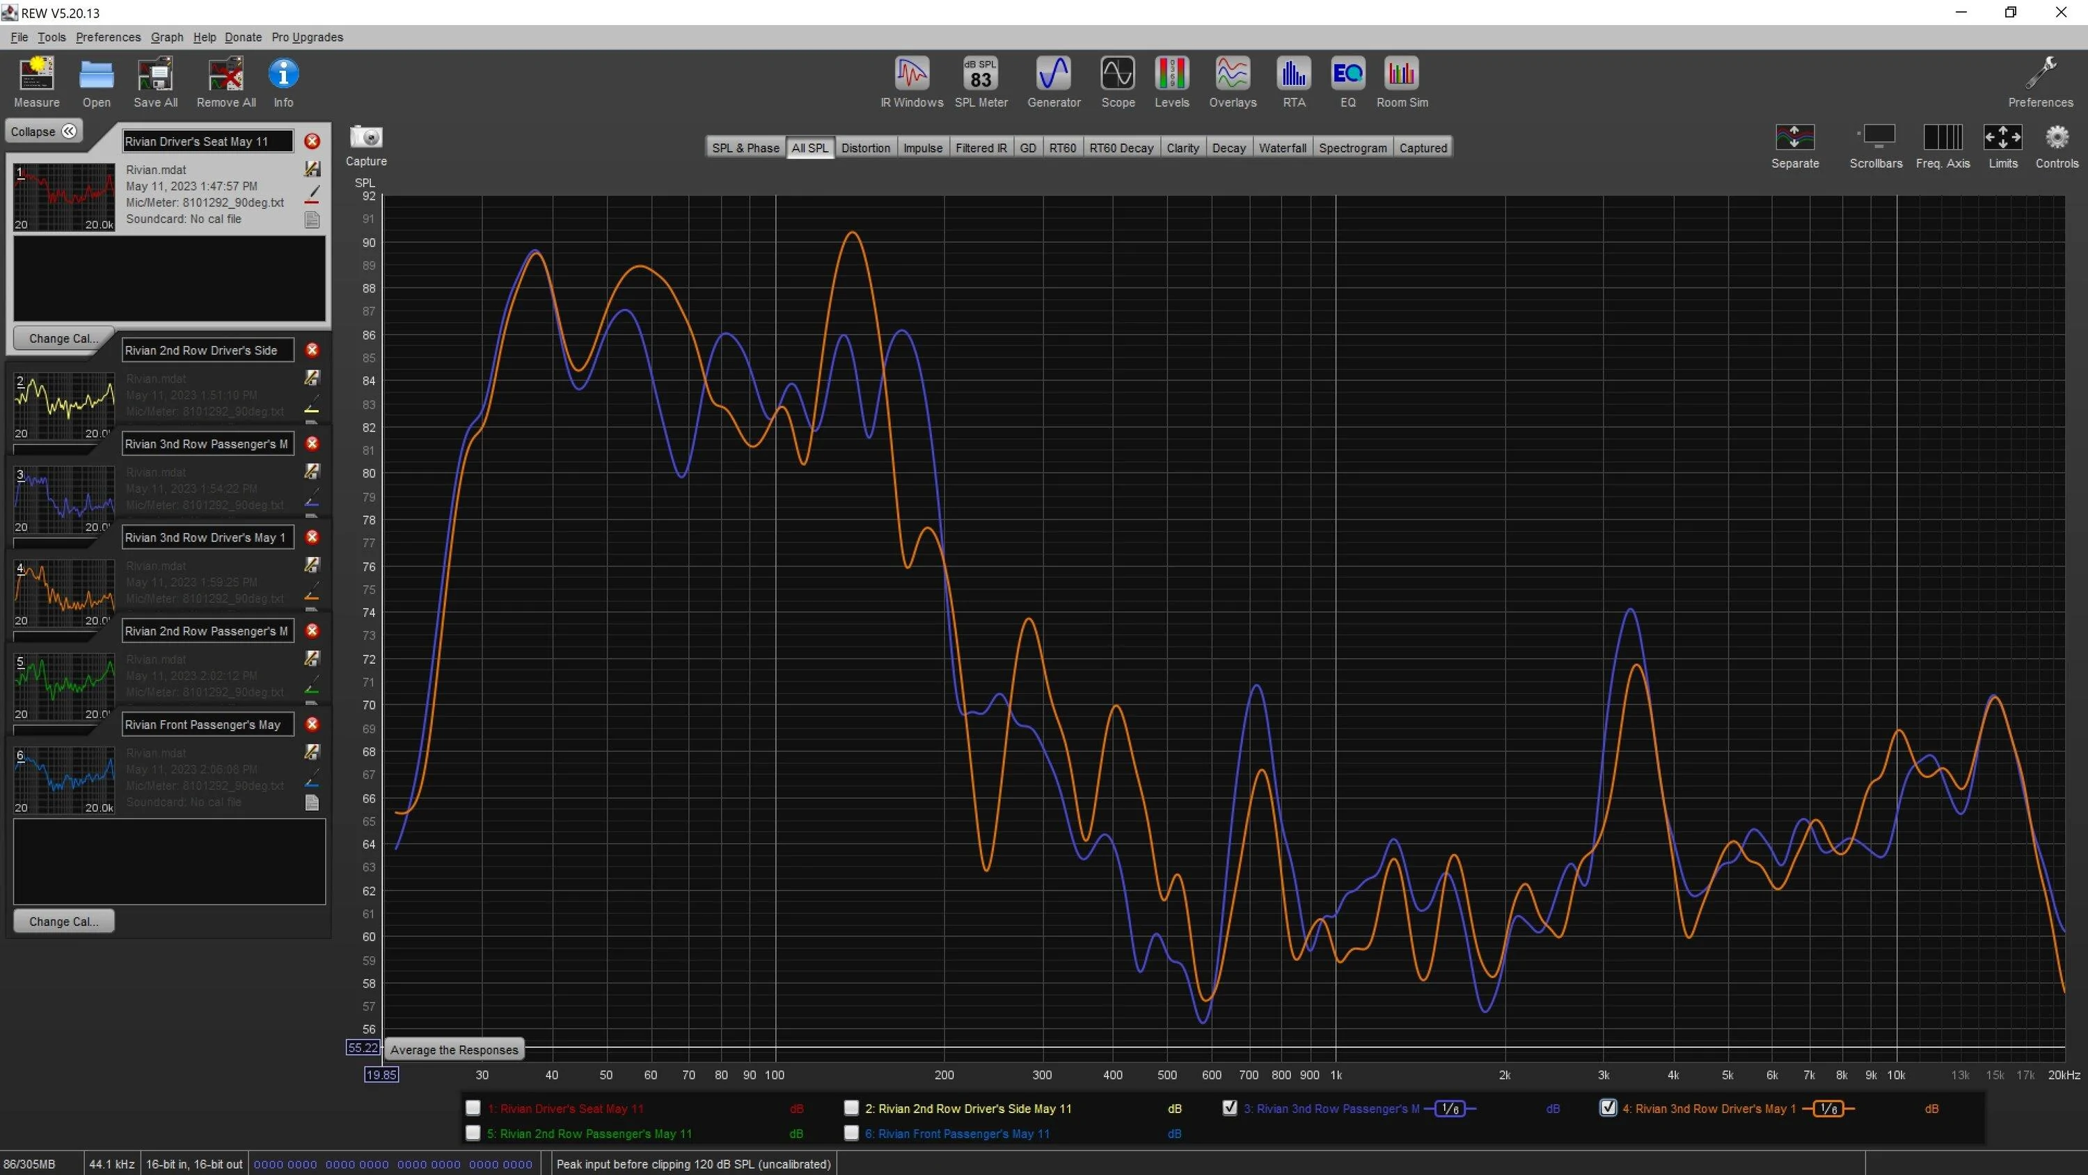Switch to Waterfall tab
Screen dimensions: 2088x1175
[1282, 148]
